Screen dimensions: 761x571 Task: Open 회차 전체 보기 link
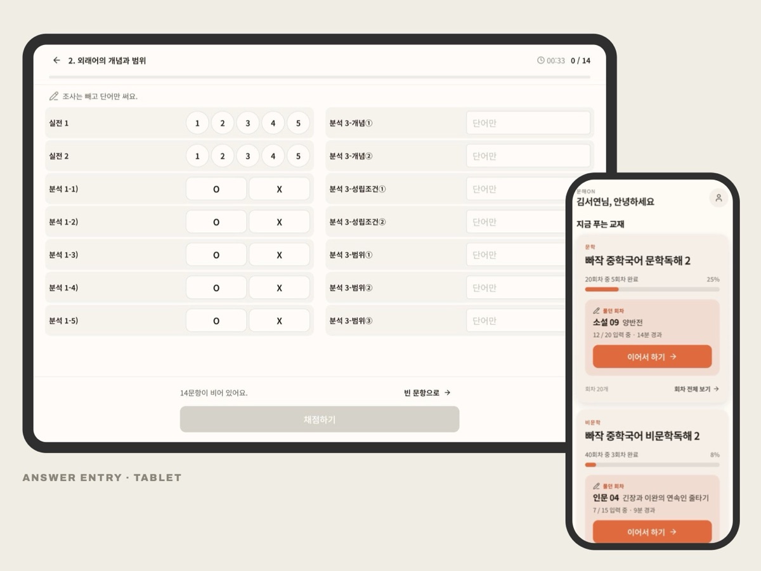click(696, 389)
